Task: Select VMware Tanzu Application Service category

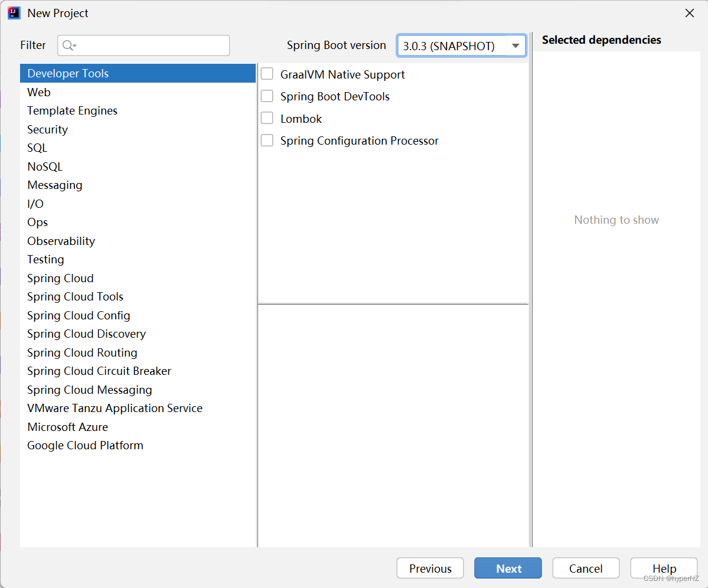Action: pyautogui.click(x=138, y=409)
